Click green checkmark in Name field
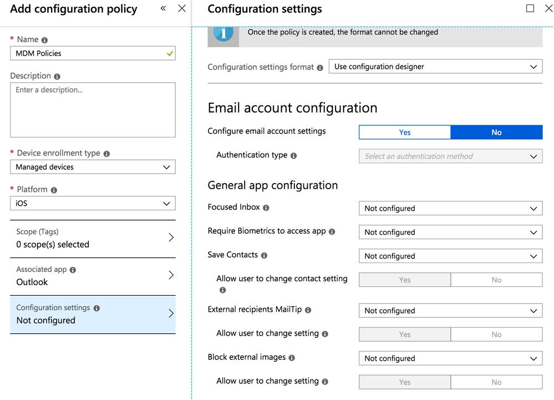The width and height of the screenshot is (554, 400). (170, 53)
